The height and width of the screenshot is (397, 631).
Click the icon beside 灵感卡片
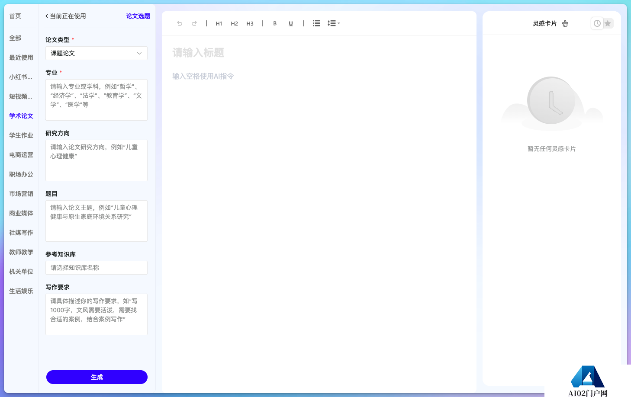pyautogui.click(x=565, y=23)
